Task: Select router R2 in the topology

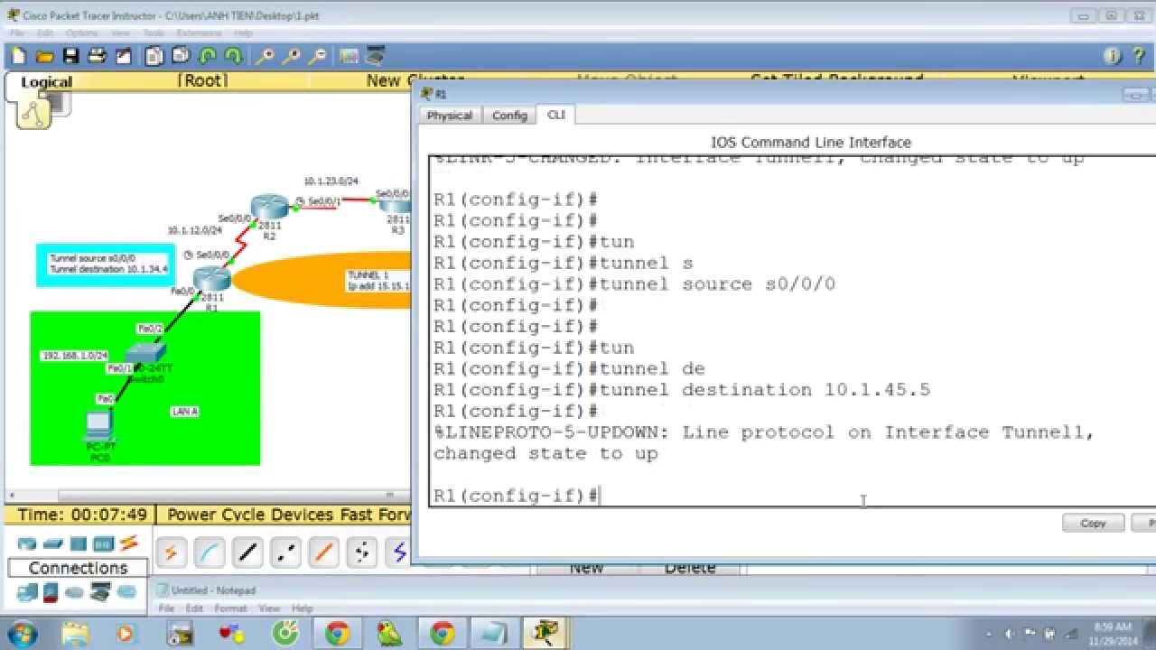Action: point(269,207)
